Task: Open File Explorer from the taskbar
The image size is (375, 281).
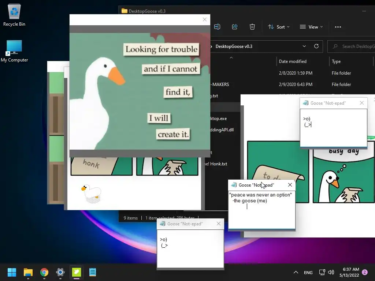Action: point(28,272)
